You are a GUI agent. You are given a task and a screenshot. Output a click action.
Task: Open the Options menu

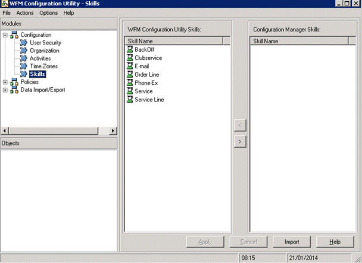49,13
